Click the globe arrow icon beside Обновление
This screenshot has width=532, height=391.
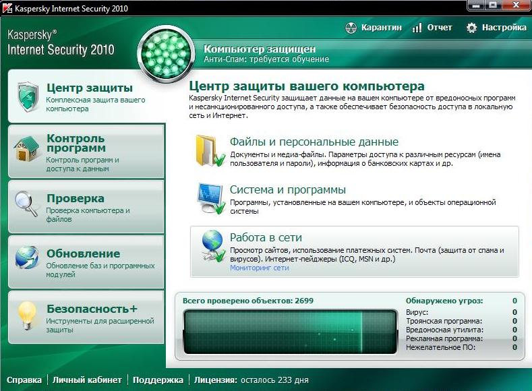tap(27, 258)
